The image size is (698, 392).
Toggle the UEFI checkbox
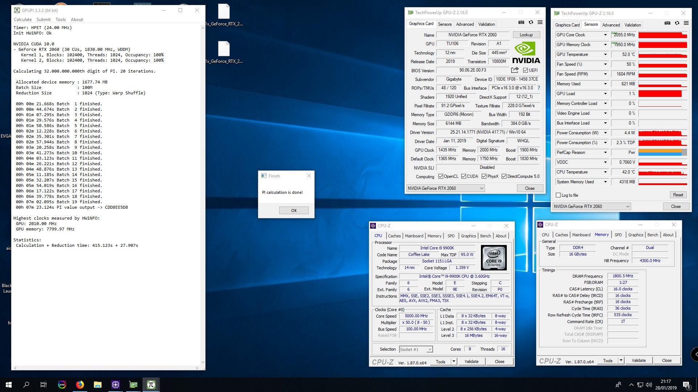525,70
